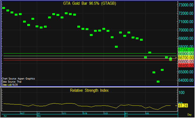
Task: Click the Relative Strength Index panel title
Action: [89, 90]
